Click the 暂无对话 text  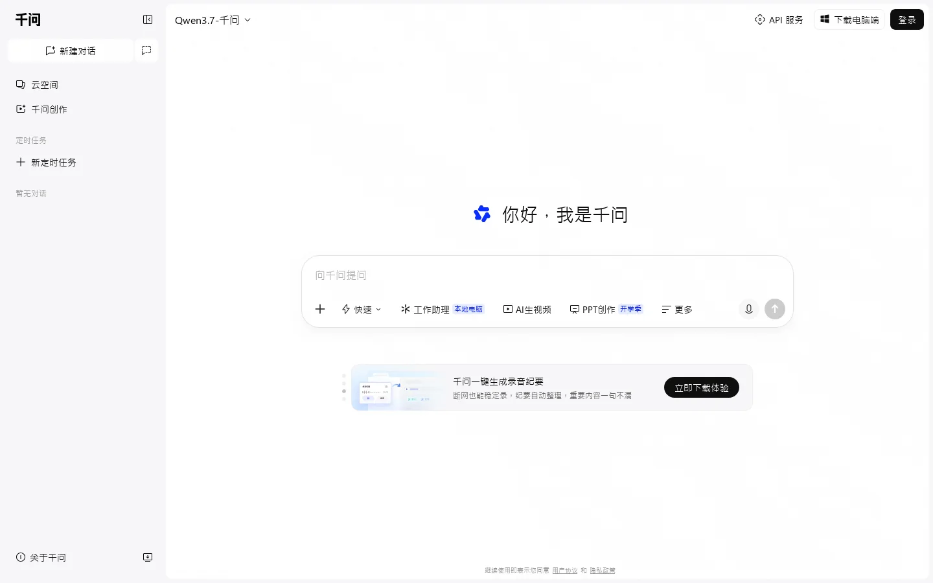click(x=31, y=194)
